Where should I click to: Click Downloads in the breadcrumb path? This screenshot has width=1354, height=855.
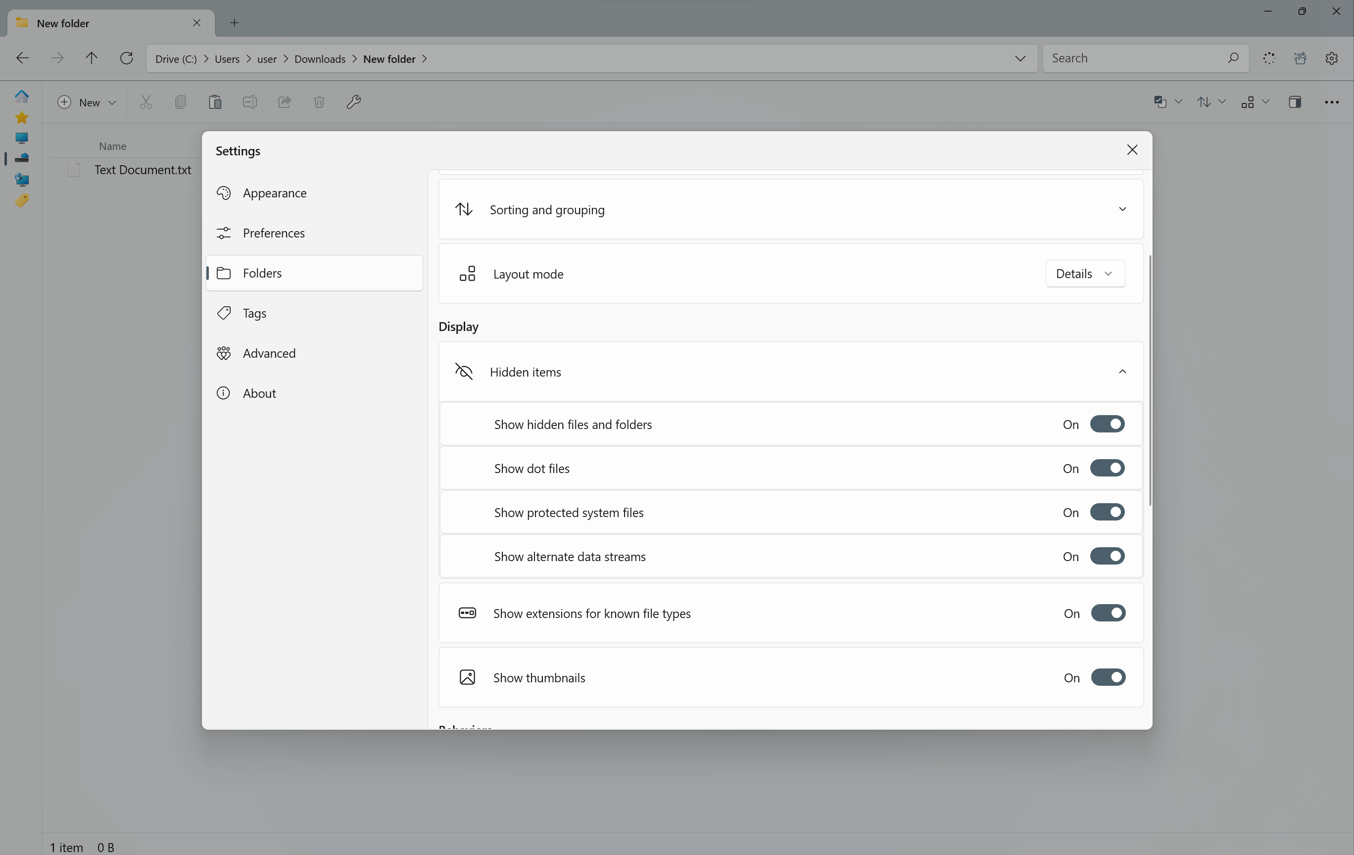[x=319, y=59]
